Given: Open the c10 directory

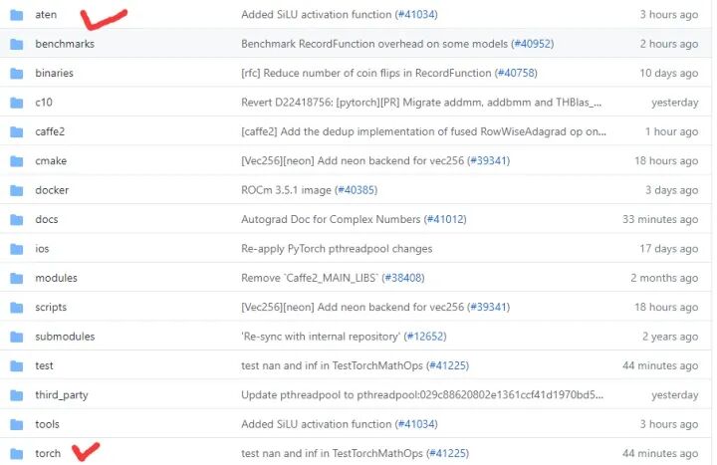Looking at the screenshot, I should (x=44, y=103).
